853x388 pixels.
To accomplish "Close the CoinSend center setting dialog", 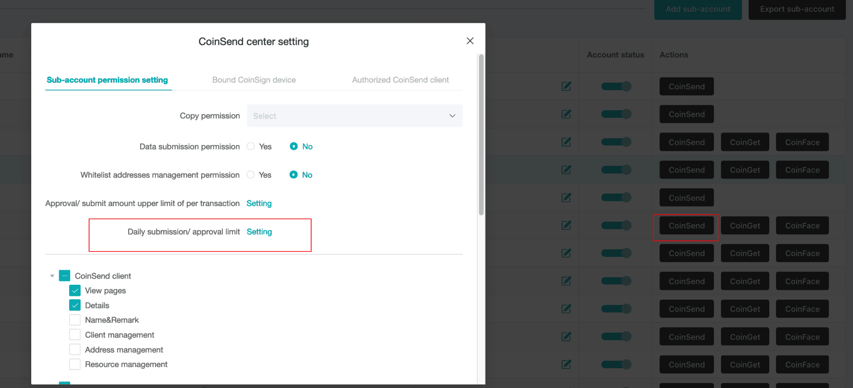I will (470, 41).
